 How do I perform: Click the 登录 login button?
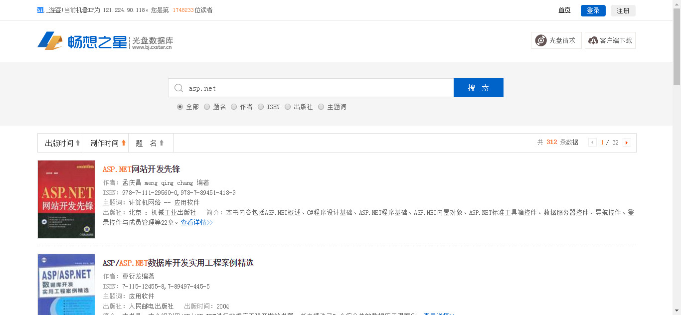593,10
